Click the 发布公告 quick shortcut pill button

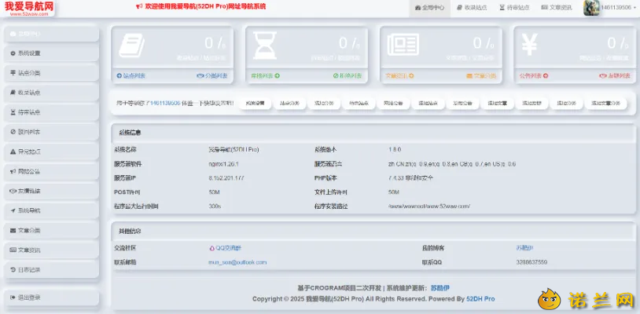pyautogui.click(x=462, y=104)
